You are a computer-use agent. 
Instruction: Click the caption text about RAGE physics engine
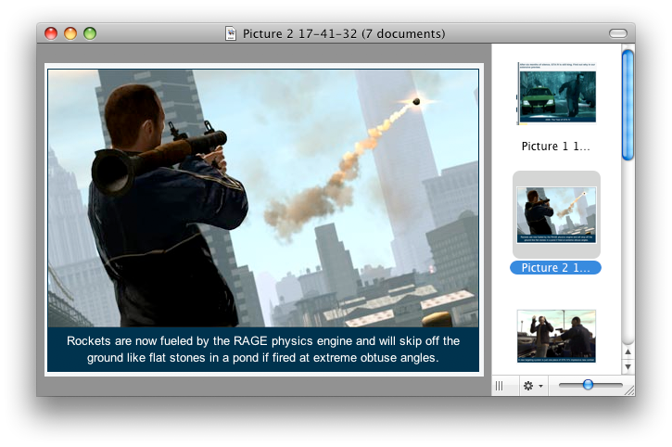click(x=263, y=350)
